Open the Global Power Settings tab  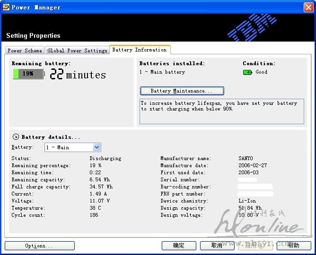click(x=77, y=51)
